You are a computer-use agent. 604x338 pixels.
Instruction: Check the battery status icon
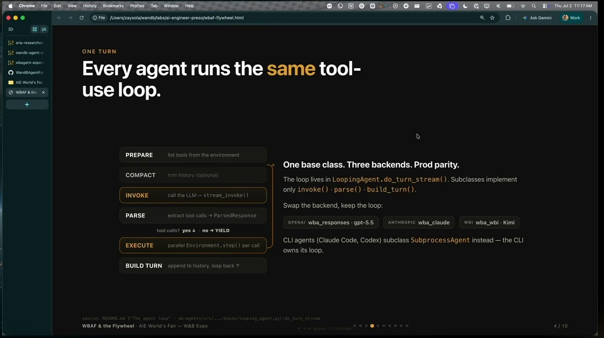point(510,6)
